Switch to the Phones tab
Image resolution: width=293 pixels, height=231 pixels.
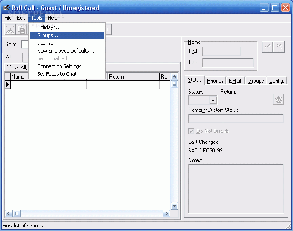(x=215, y=81)
